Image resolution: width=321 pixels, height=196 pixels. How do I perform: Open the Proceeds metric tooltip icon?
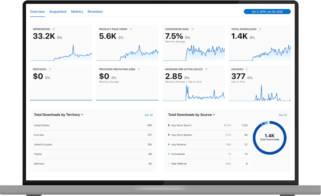(49, 69)
